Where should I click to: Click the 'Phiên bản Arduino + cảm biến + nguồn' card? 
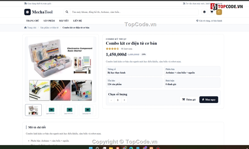click(x=192, y=71)
